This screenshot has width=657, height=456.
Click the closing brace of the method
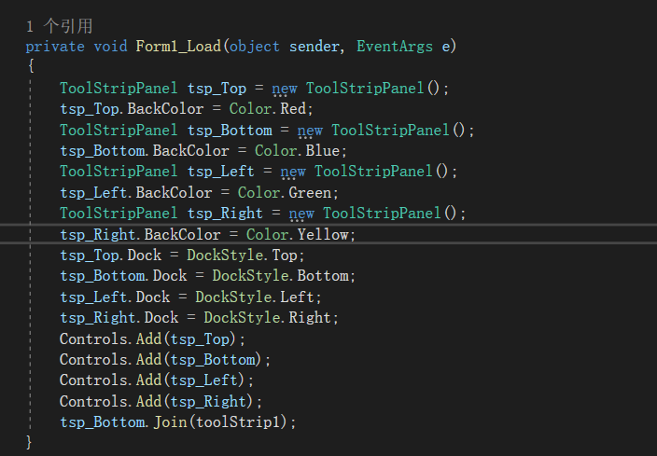point(29,442)
